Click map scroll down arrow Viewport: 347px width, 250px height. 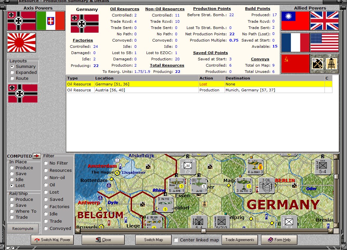pos(336,226)
